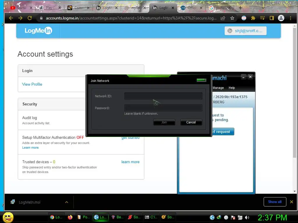The width and height of the screenshot is (298, 223).
Task: Go back to the previous page
Action: pos(11,18)
